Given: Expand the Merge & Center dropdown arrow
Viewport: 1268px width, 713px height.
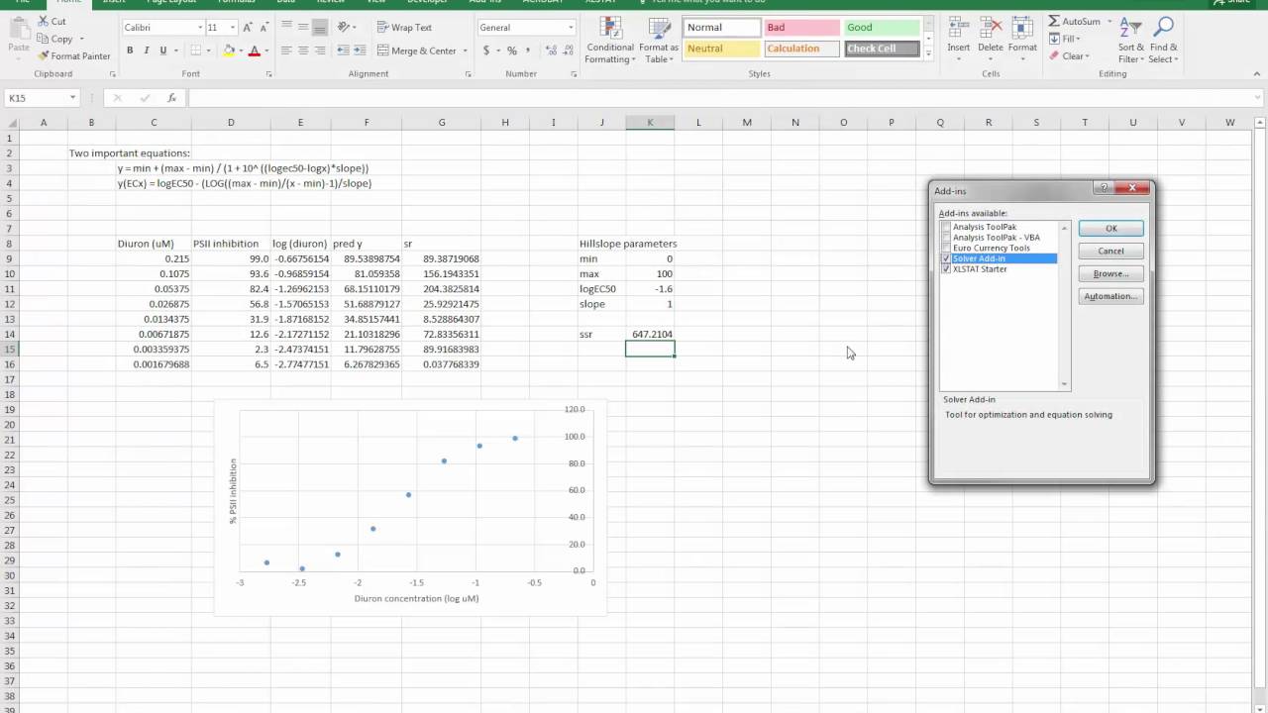Looking at the screenshot, I should (464, 51).
